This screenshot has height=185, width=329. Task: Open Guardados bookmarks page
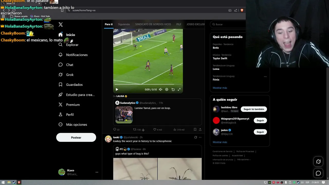70,85
